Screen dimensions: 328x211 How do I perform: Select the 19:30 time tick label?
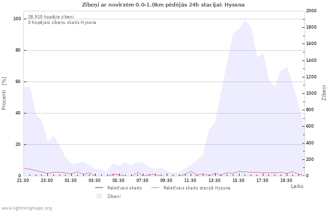[286, 180]
